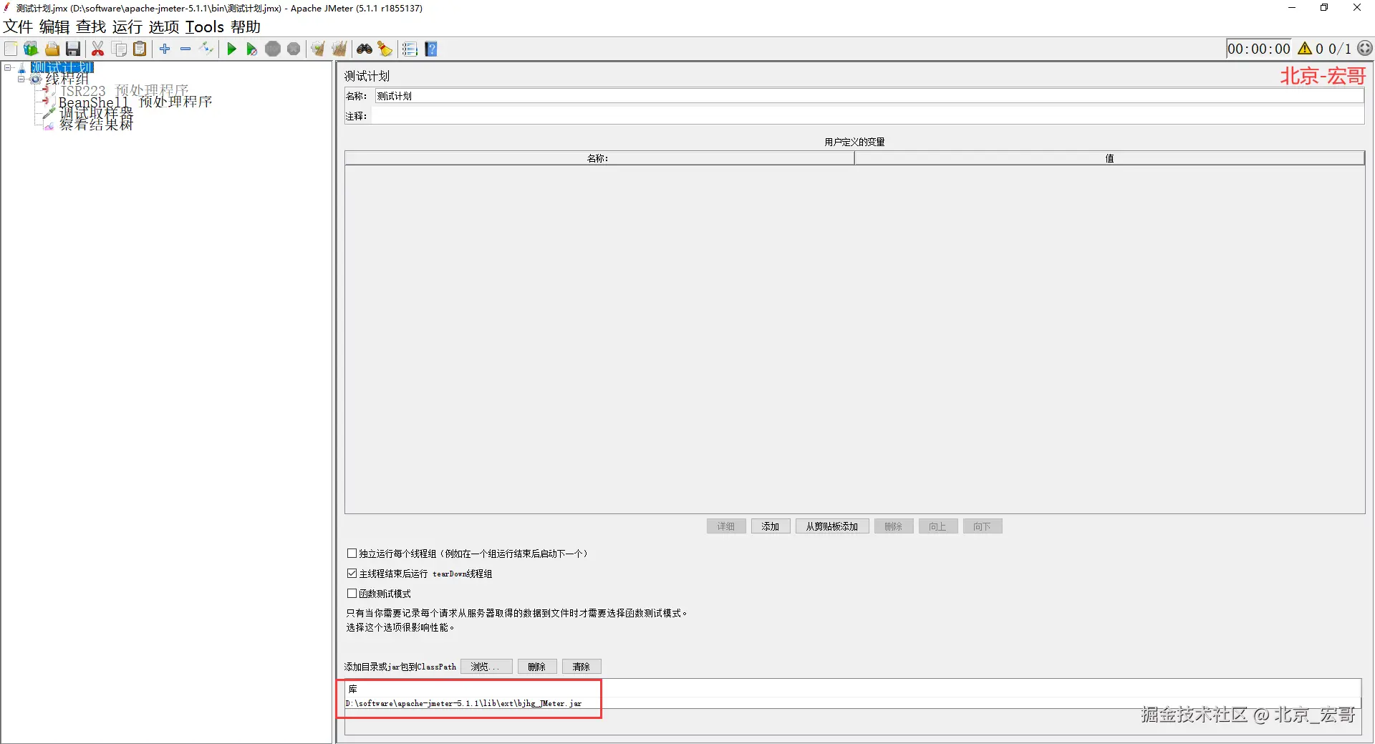The height and width of the screenshot is (744, 1375).
Task: Collapse the 线程组 tree node
Action: click(x=21, y=79)
